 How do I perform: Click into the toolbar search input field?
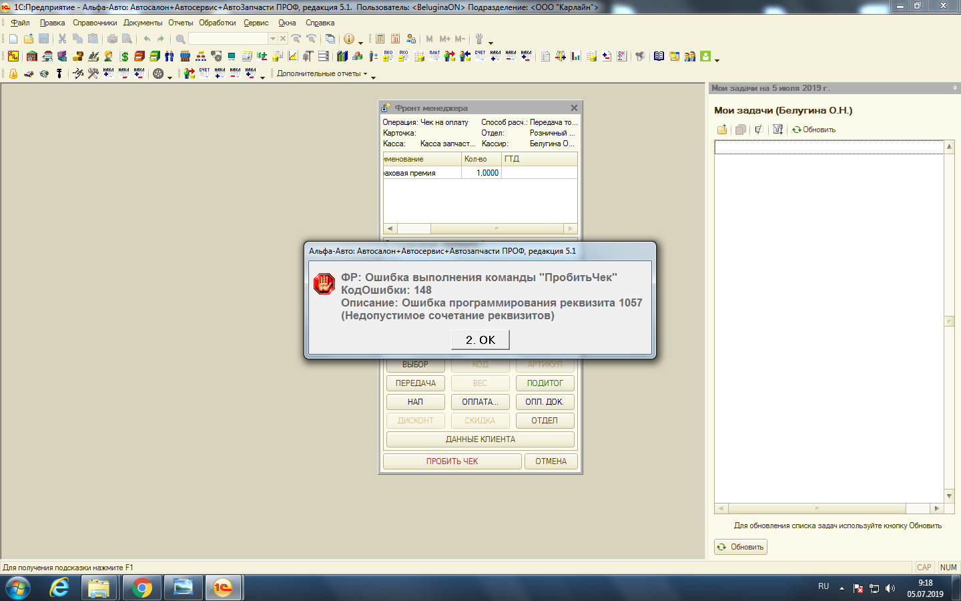[228, 39]
